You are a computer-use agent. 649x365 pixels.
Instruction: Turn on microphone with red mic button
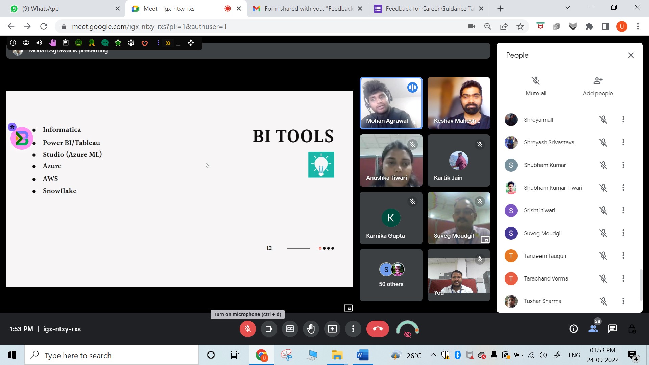click(248, 329)
